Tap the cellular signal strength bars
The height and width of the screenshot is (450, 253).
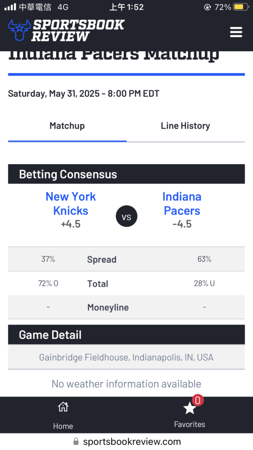tap(10, 7)
